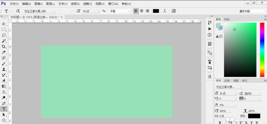The height and width of the screenshot is (124, 267).
Task: Select the Gradient tool
Action: pos(4,86)
